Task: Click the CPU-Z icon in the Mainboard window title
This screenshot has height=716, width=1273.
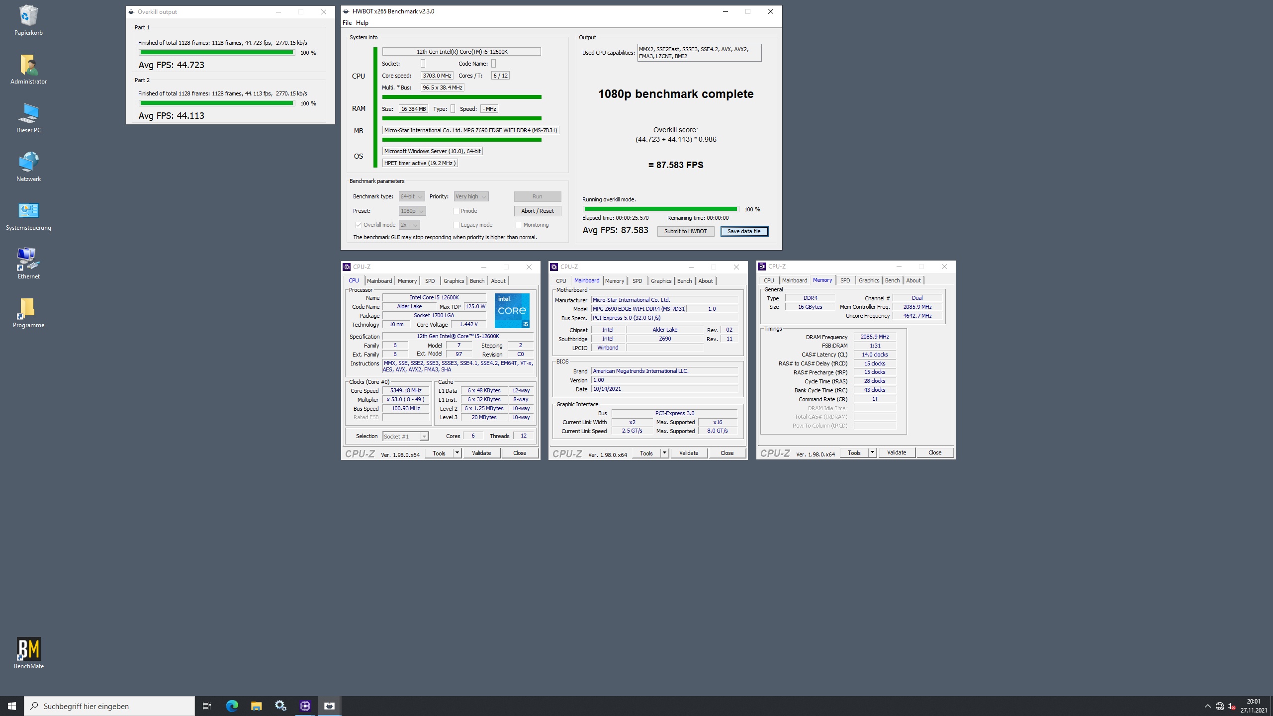Action: 554,267
